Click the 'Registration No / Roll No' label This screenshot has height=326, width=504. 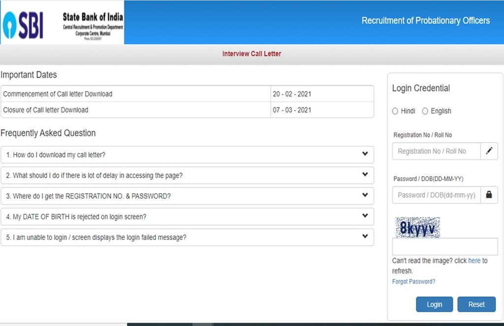pos(422,135)
